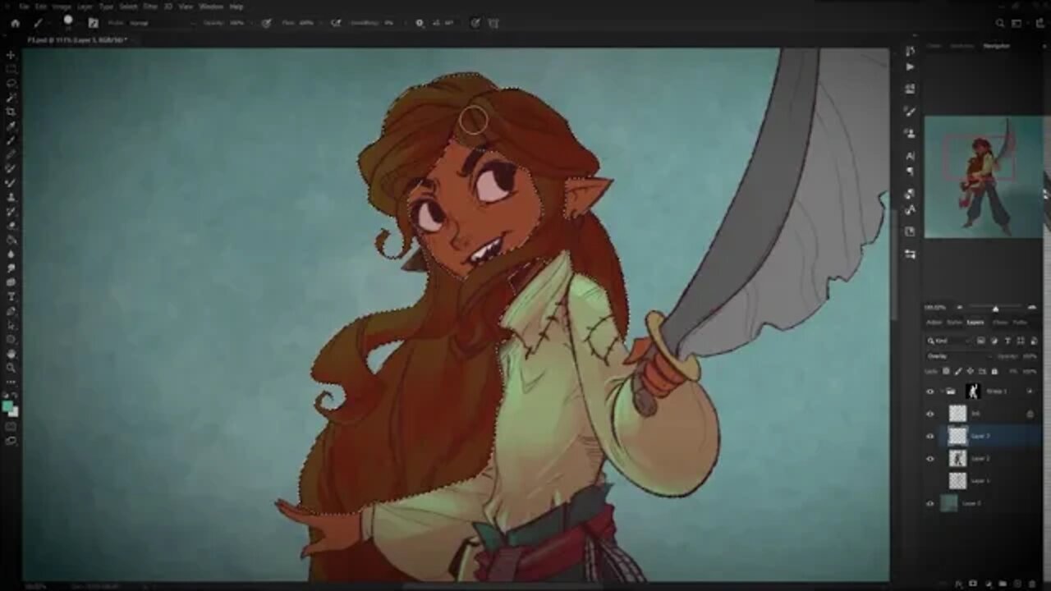Viewport: 1051px width, 591px height.
Task: Filter layers by type T icon
Action: [1007, 341]
